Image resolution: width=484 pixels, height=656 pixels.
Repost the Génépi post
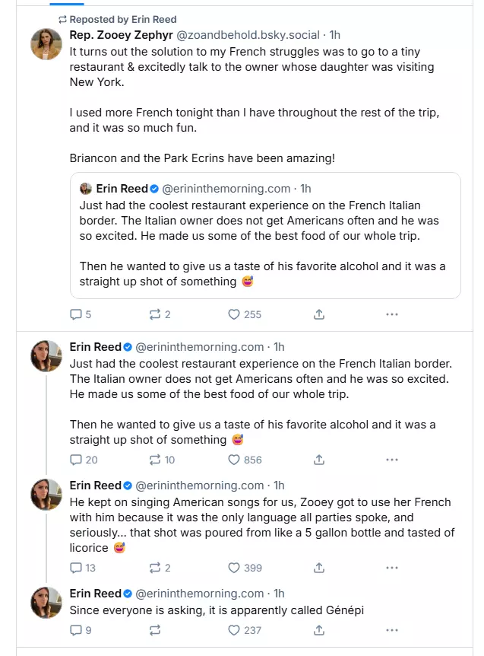[156, 630]
